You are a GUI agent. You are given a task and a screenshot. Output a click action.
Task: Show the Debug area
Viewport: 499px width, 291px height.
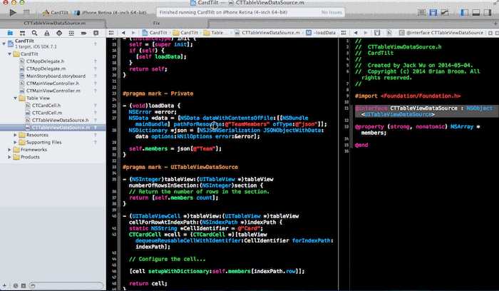click(475, 12)
